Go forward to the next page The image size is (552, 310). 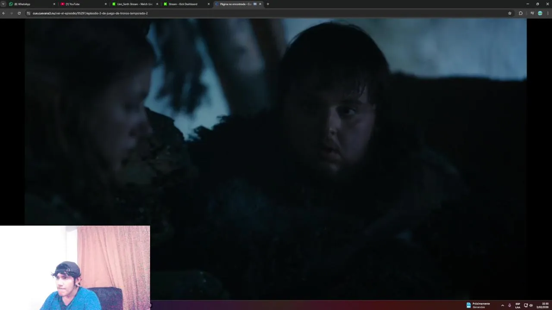(x=11, y=13)
